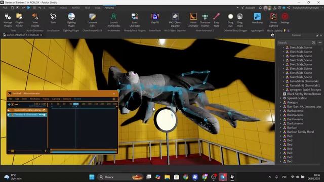Open the Keyframe menu in Moon Animator
The image size is (324, 182).
coord(35,99)
